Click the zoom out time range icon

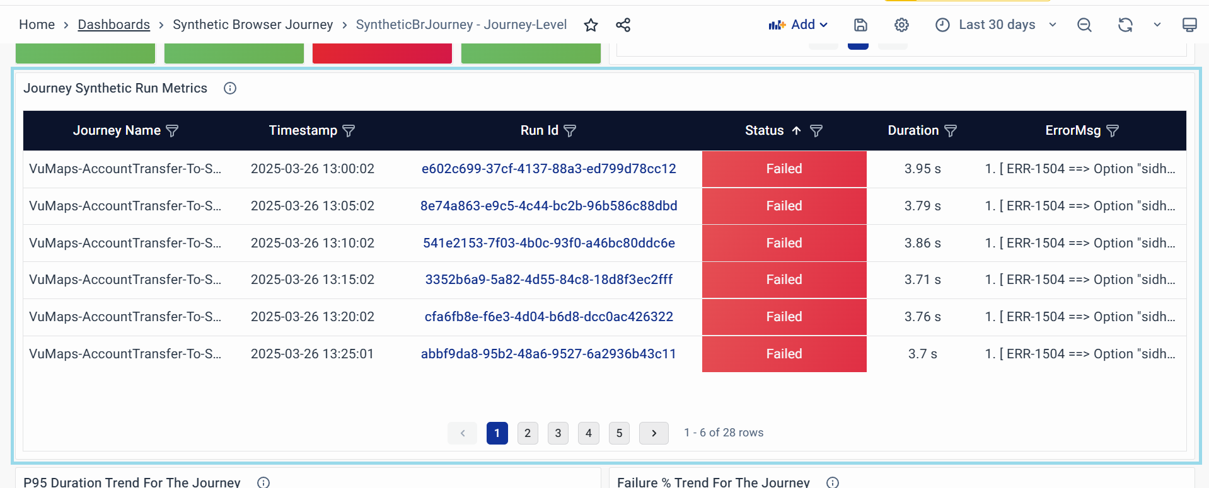(1084, 25)
